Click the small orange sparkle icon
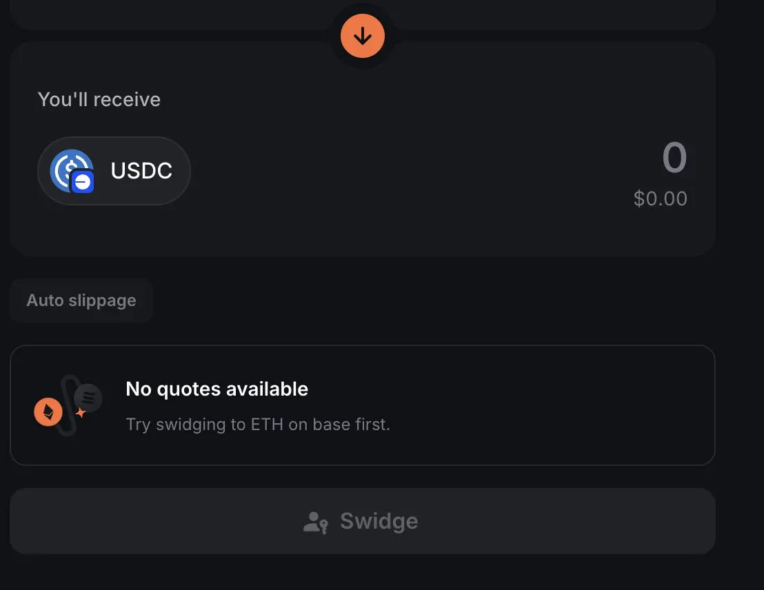Screen dimensions: 764x590 [81, 413]
